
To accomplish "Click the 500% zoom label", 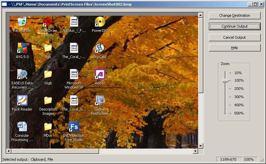I will point(239,113).
